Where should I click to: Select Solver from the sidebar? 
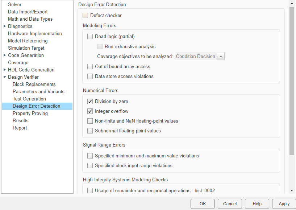pyautogui.click(x=14, y=4)
